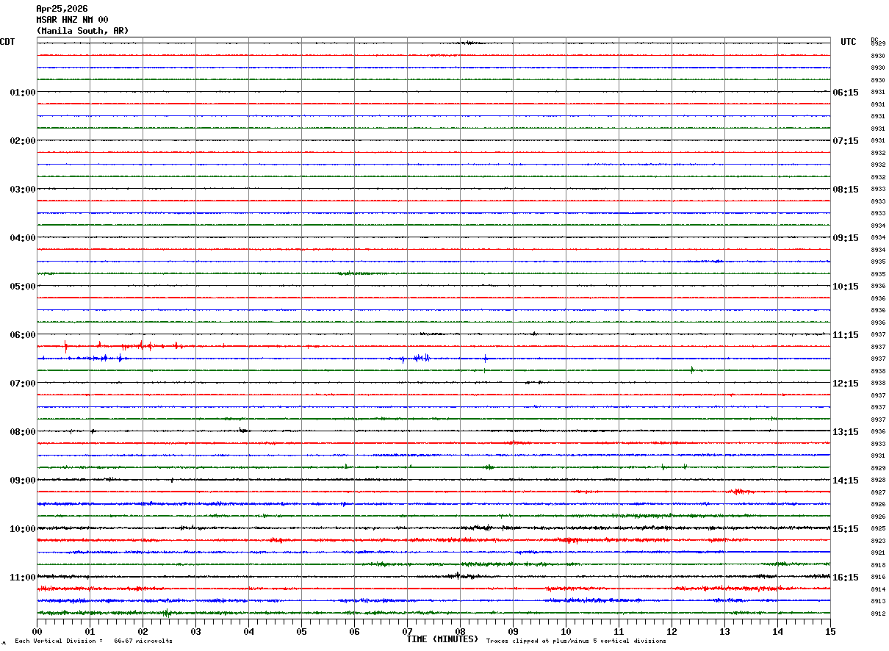Click the '03:00' CDT time label

click(x=23, y=190)
